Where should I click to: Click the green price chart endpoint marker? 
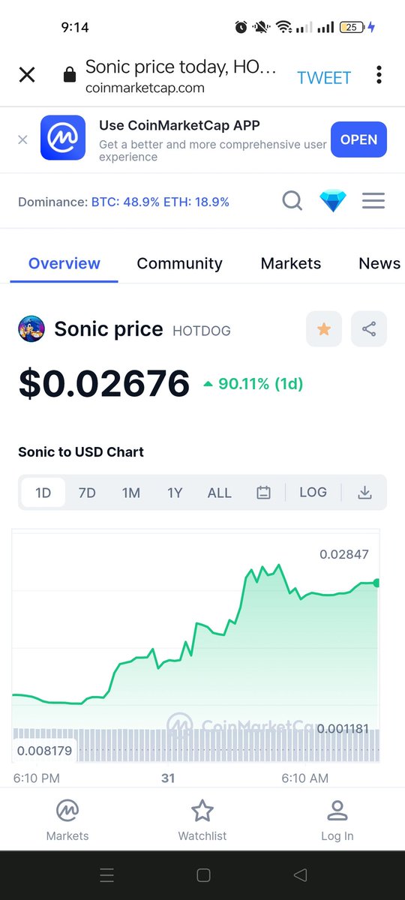[376, 583]
